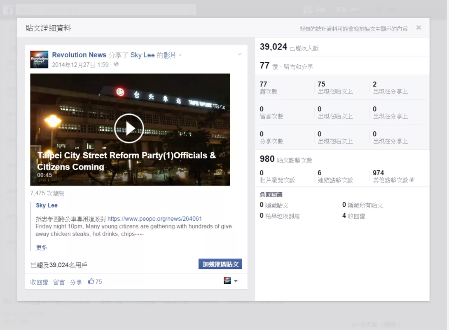Open the post timestamp 2014年12月27日 1:59
449x330 pixels.
pos(80,65)
